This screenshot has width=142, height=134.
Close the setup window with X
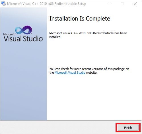point(135,4)
